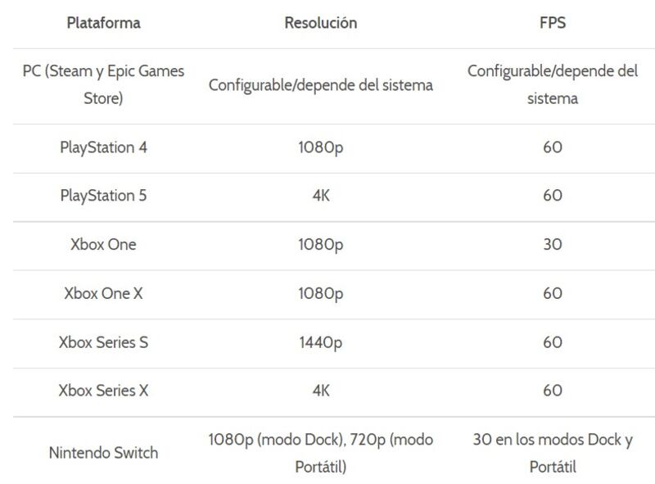Image resolution: width=655 pixels, height=484 pixels.
Task: Click the Plataforma column header
Action: (x=103, y=23)
